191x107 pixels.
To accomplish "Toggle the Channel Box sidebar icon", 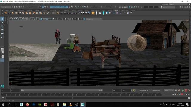I will pos(190,7).
